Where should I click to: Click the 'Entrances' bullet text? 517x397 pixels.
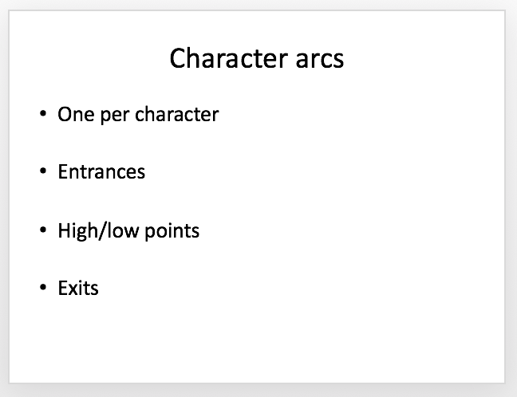[101, 171]
